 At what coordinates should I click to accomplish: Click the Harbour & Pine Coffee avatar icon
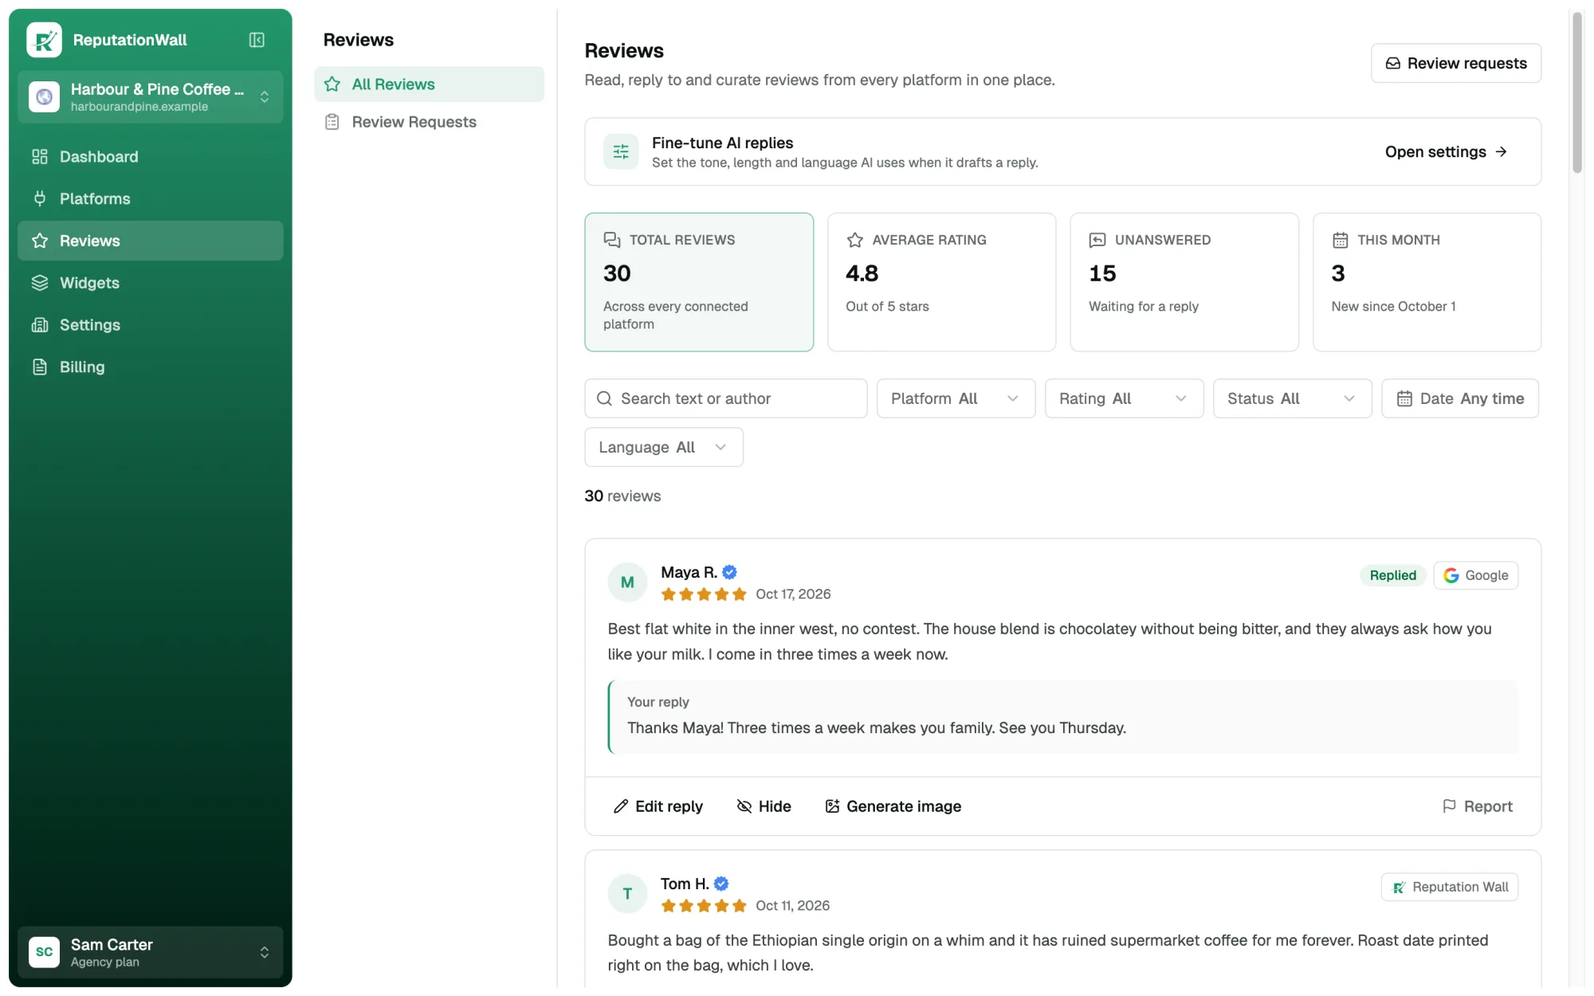click(x=44, y=97)
